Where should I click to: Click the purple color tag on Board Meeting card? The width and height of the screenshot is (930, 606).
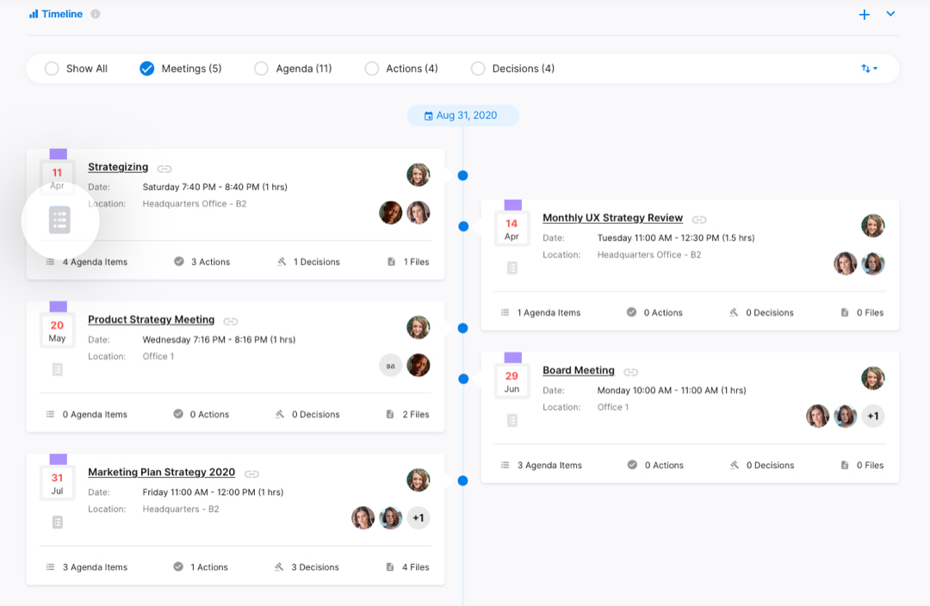pos(513,357)
